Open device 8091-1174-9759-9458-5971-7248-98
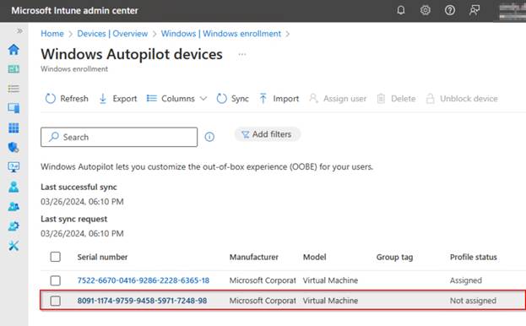This screenshot has width=526, height=326. [x=142, y=301]
